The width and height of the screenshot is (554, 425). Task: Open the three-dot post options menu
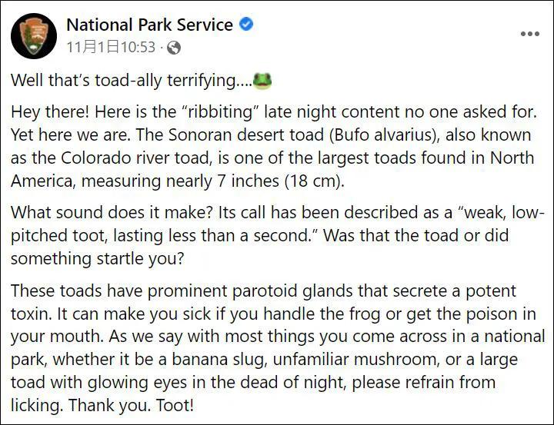click(x=530, y=34)
